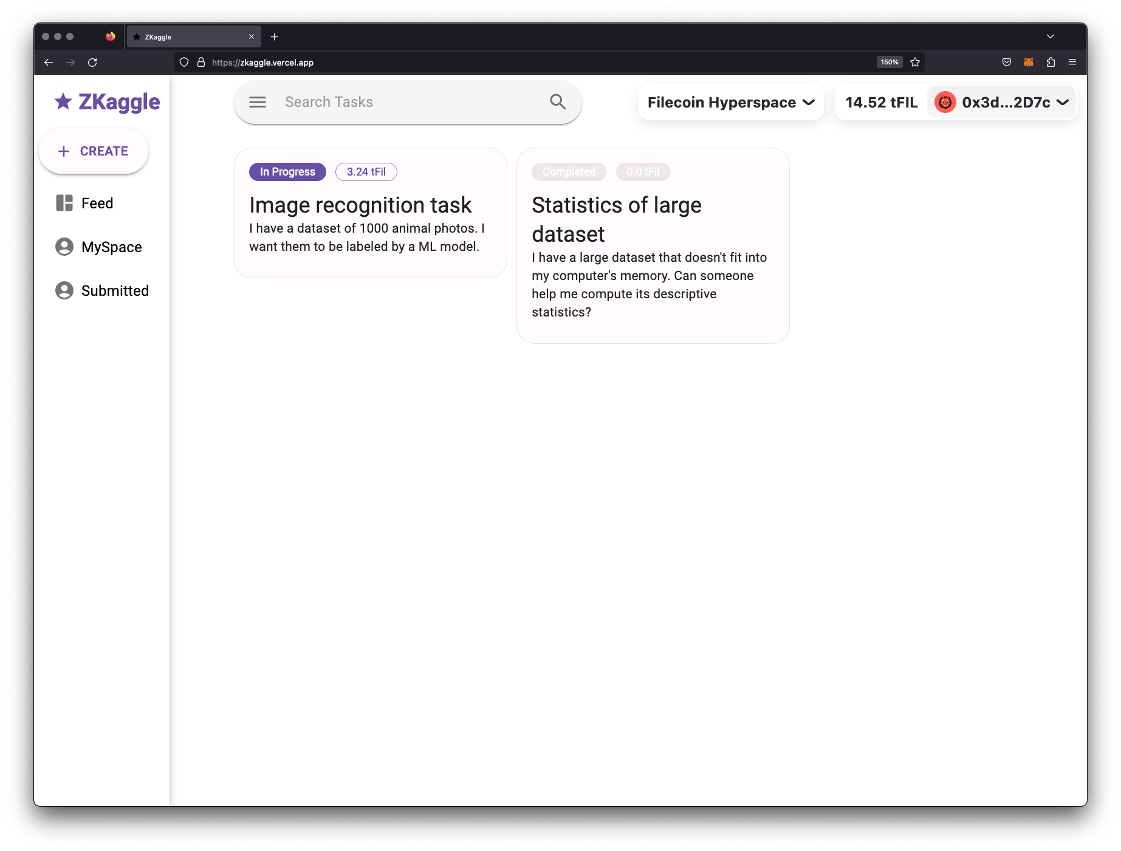This screenshot has height=851, width=1121.
Task: Click the Feed dashboard icon
Action: point(64,203)
